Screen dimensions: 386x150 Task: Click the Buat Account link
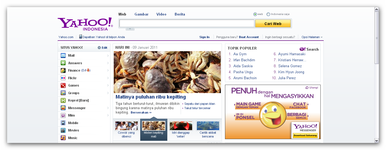coord(249,37)
